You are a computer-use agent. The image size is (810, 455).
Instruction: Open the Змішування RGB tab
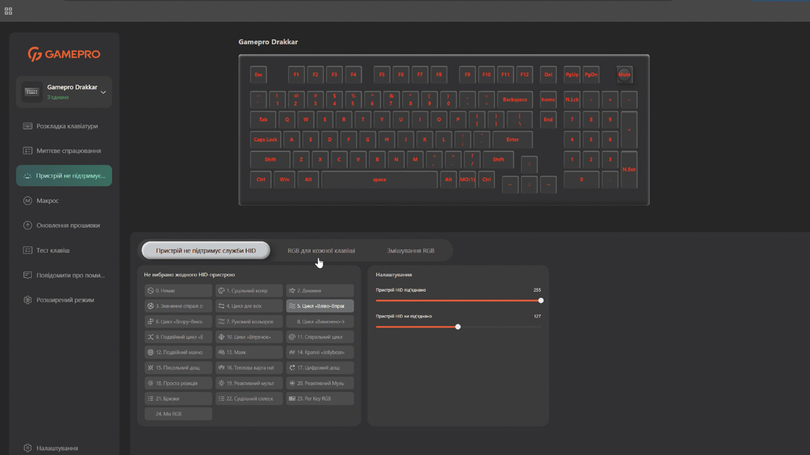point(410,251)
